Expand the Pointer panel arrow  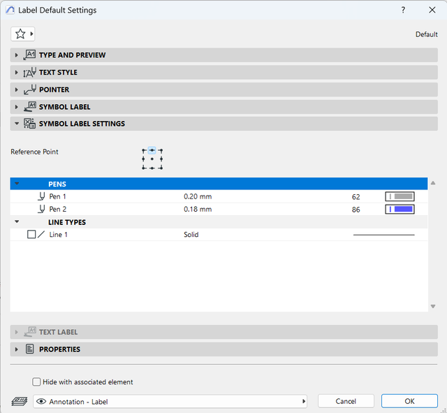(16, 89)
